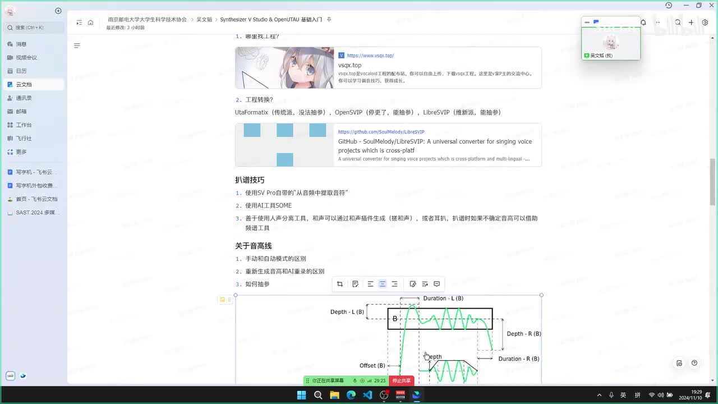This screenshot has width=718, height=404.
Task: Align image right
Action: click(394, 284)
